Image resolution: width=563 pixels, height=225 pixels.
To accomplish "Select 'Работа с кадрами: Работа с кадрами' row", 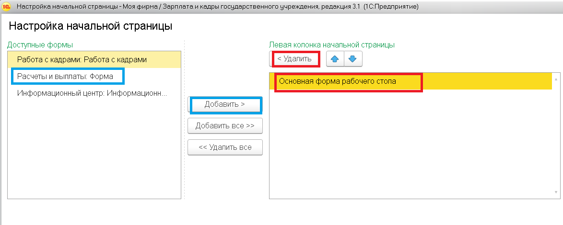I will tap(94, 59).
